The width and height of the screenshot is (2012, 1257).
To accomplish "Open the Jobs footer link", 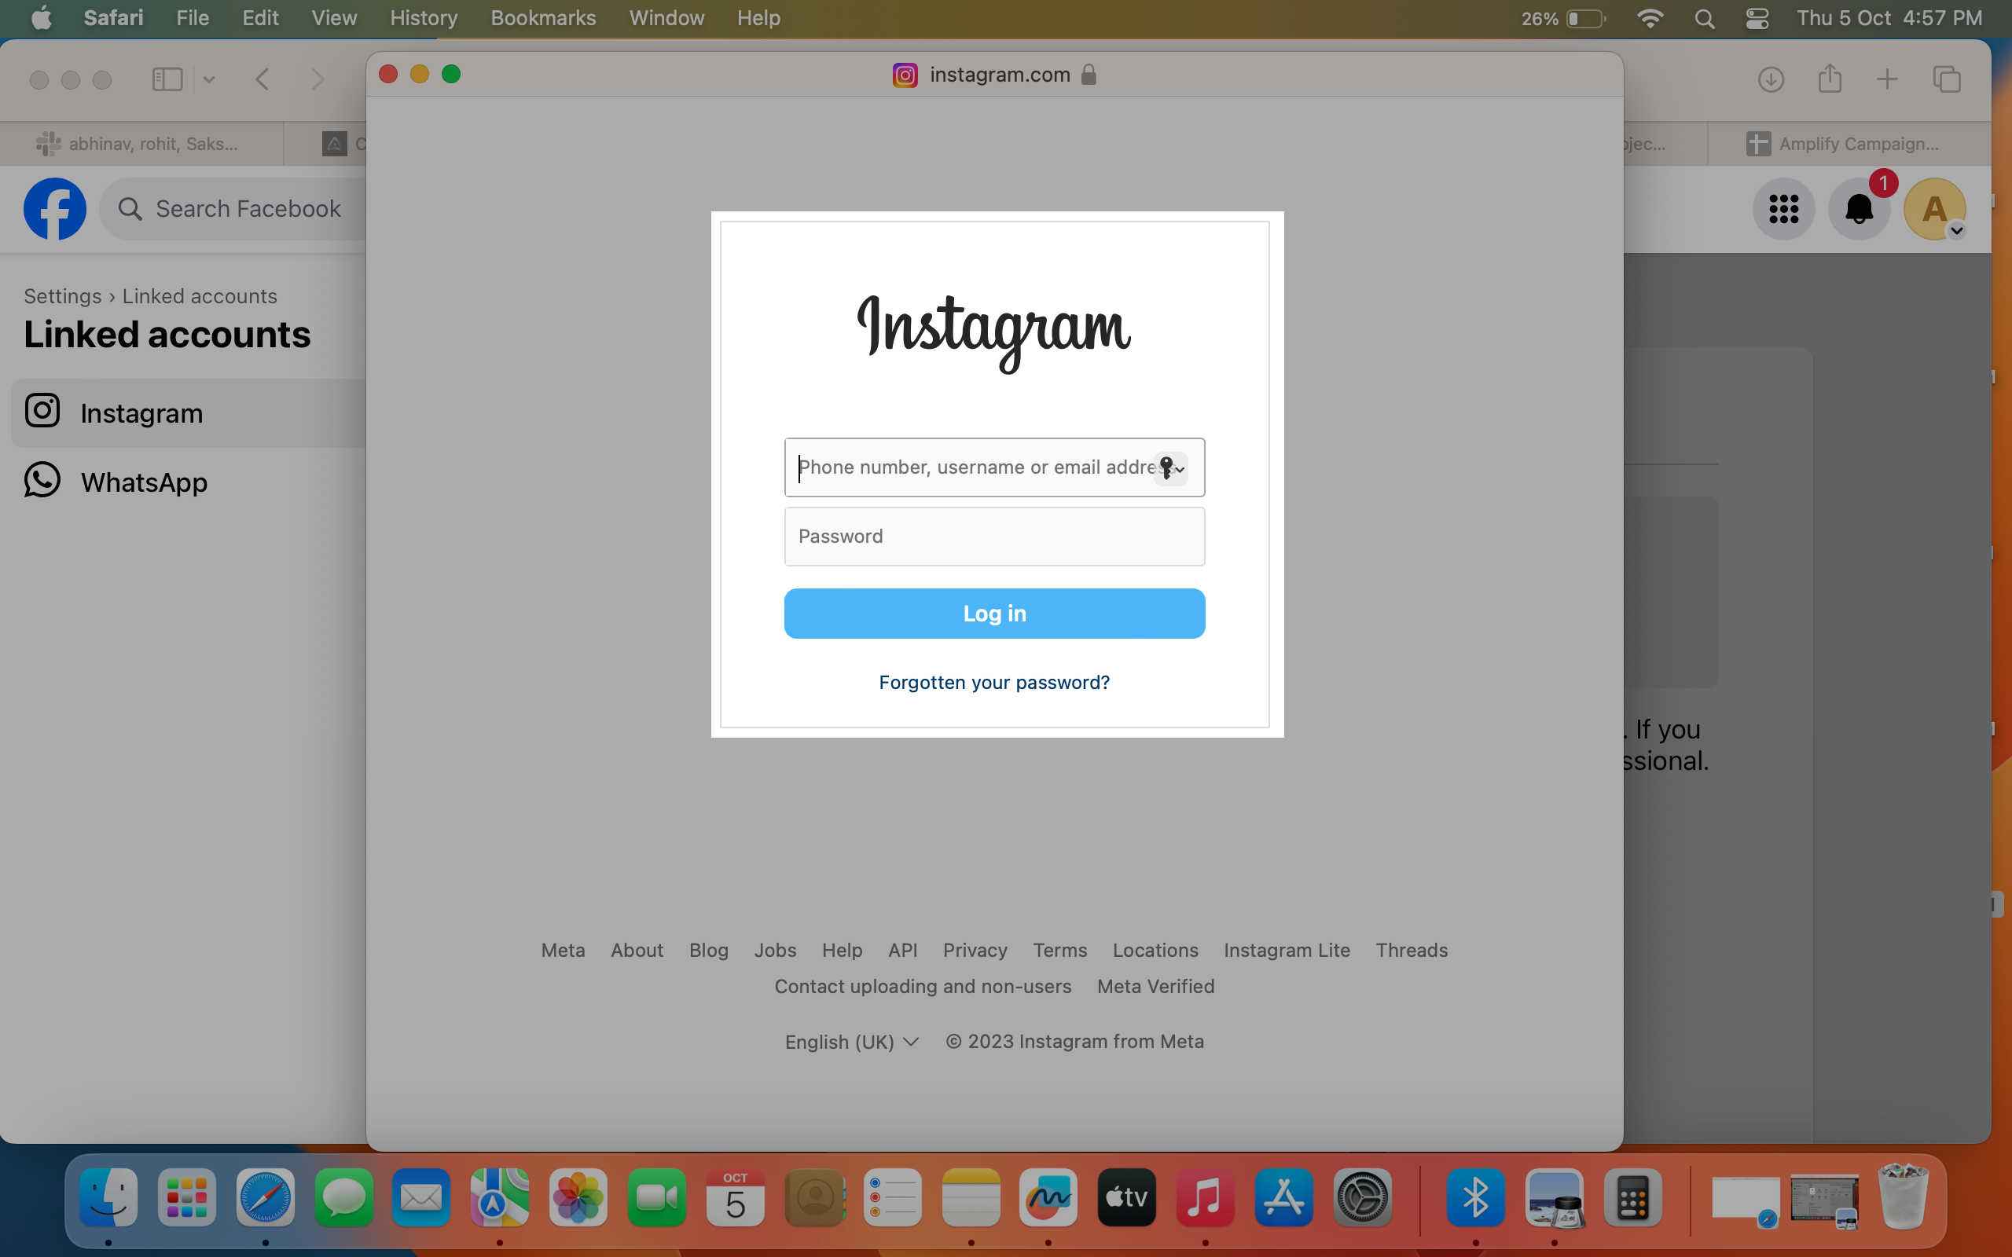I will click(775, 951).
